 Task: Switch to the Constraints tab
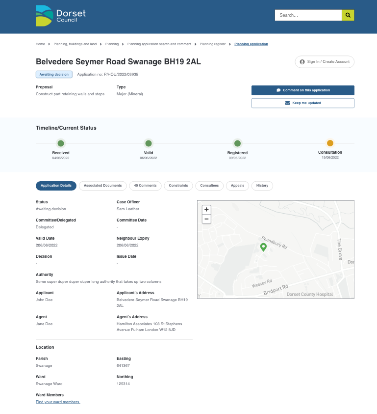click(178, 186)
